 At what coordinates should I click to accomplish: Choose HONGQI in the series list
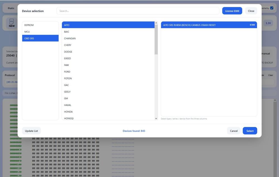coord(108,118)
